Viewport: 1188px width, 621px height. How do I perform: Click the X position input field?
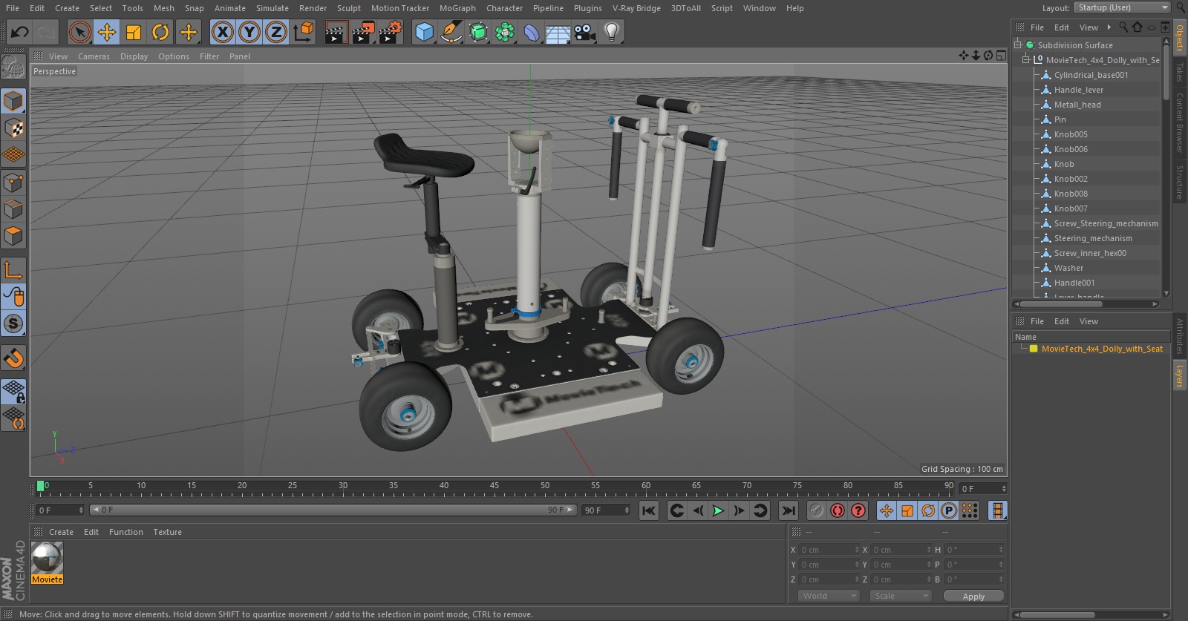(829, 550)
